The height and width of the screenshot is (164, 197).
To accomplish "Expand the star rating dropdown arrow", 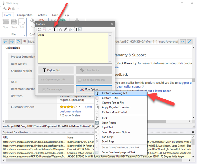I will tap(79, 107).
